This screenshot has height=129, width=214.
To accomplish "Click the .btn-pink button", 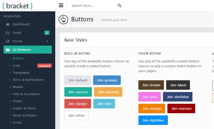I will point(150,97).
